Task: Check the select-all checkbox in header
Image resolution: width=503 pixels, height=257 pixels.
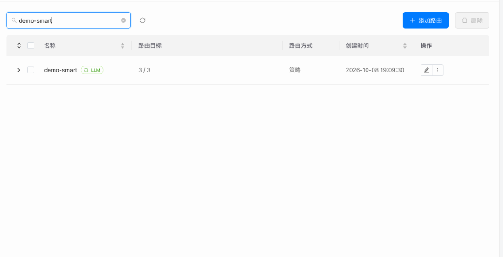Action: 31,46
